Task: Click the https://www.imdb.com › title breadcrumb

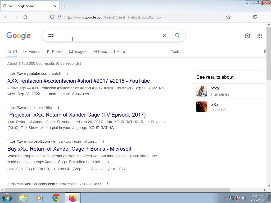Action: tap(30, 108)
